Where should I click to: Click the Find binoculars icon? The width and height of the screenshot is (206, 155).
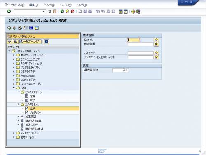[x=85, y=12]
